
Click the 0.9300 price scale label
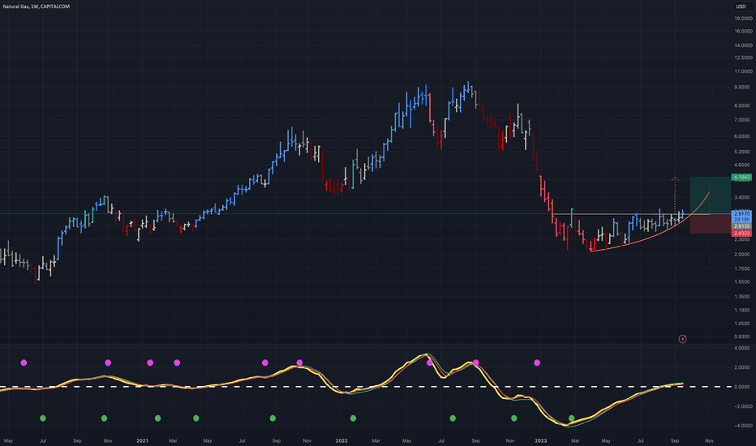(743, 337)
